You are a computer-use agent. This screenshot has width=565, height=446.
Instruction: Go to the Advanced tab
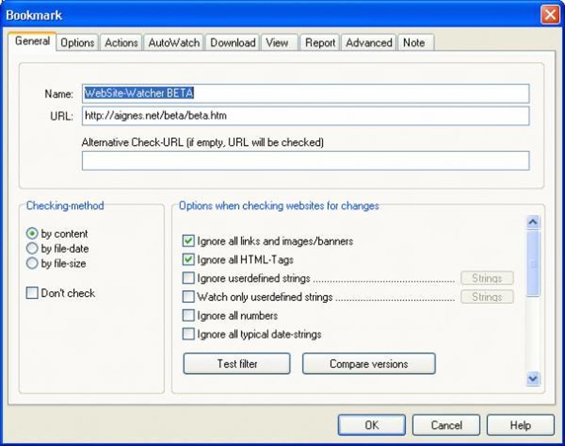(x=369, y=43)
